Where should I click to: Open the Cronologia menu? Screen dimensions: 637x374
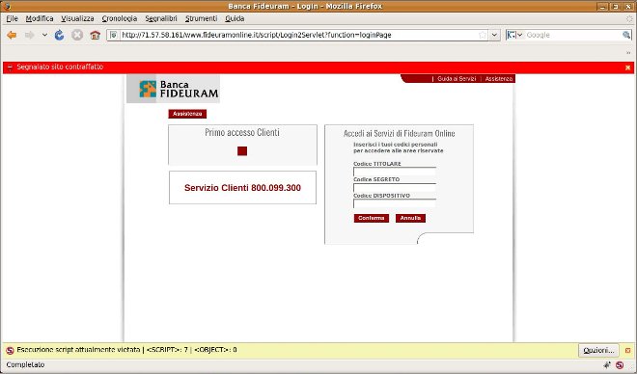pos(120,18)
